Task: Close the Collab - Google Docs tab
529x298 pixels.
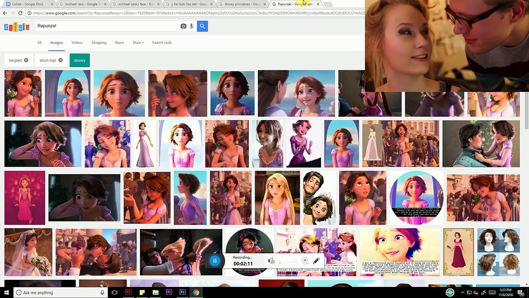Action: coord(52,4)
